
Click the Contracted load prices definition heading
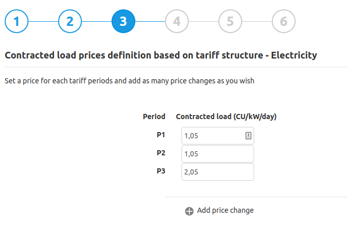coord(161,55)
